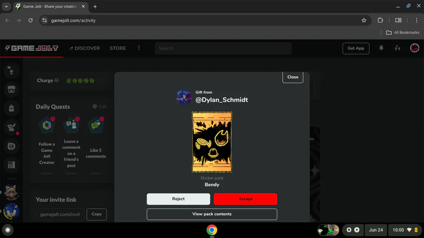Image resolution: width=424 pixels, height=238 pixels.
Task: Open the three-dot menu beside Store
Action: pos(139,48)
